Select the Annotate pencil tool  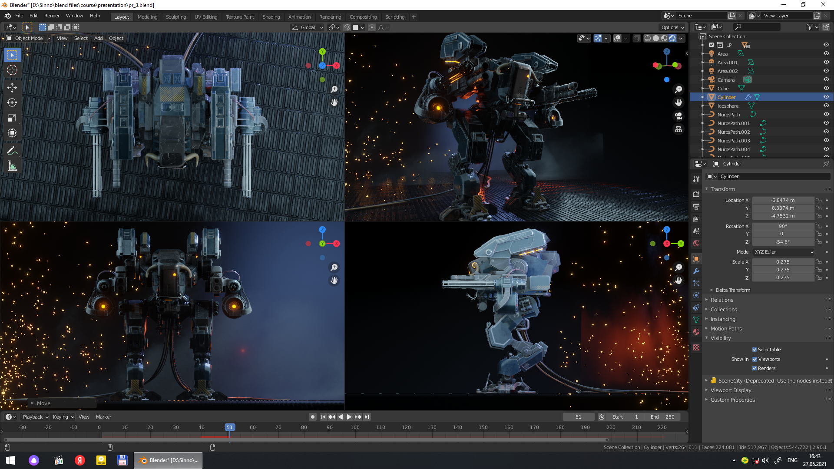pos(12,151)
